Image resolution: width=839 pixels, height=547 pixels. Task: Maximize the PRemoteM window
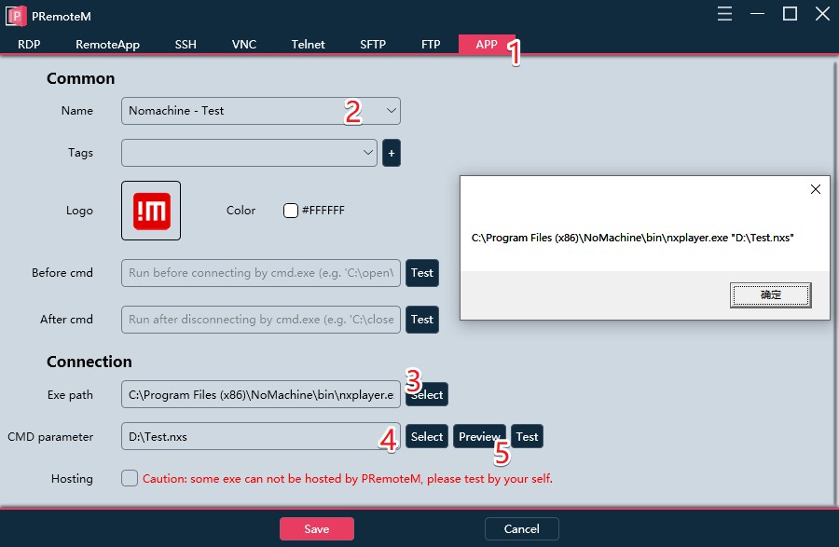pos(790,13)
